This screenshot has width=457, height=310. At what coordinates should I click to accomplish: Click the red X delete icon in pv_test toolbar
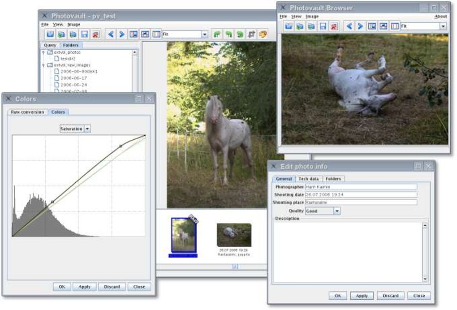pyautogui.click(x=95, y=34)
